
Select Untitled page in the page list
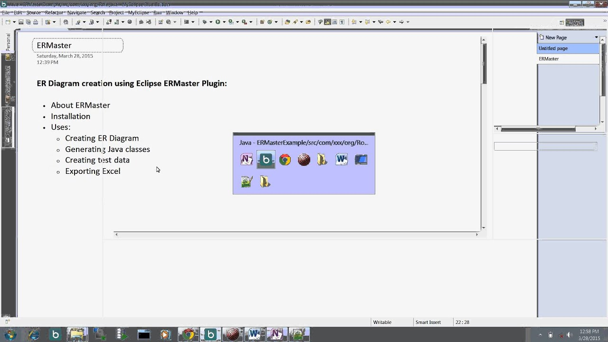(568, 48)
